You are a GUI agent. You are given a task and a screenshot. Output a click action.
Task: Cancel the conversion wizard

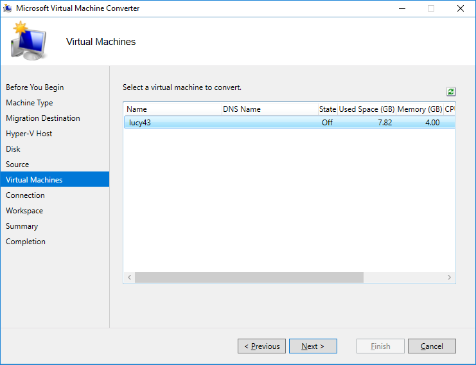click(432, 346)
